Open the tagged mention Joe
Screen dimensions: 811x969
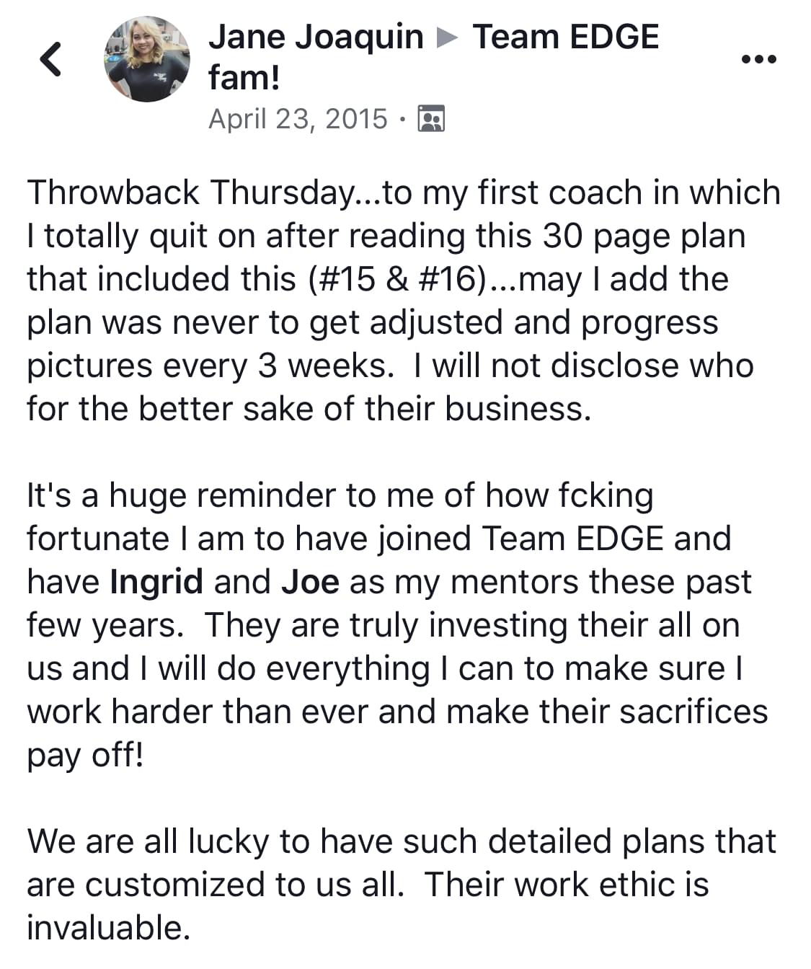click(310, 581)
